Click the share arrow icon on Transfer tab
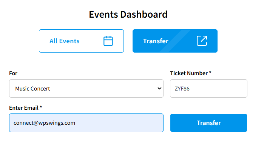 202,41
